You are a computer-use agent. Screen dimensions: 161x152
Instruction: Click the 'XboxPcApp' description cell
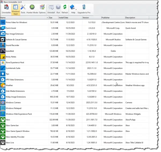(x=130, y=120)
